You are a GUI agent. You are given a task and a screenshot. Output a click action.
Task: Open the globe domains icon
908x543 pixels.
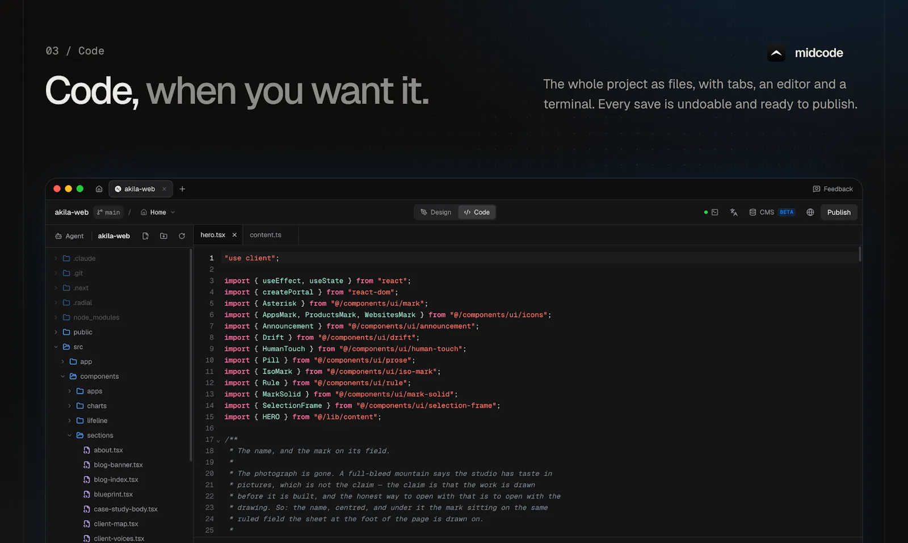[810, 212]
